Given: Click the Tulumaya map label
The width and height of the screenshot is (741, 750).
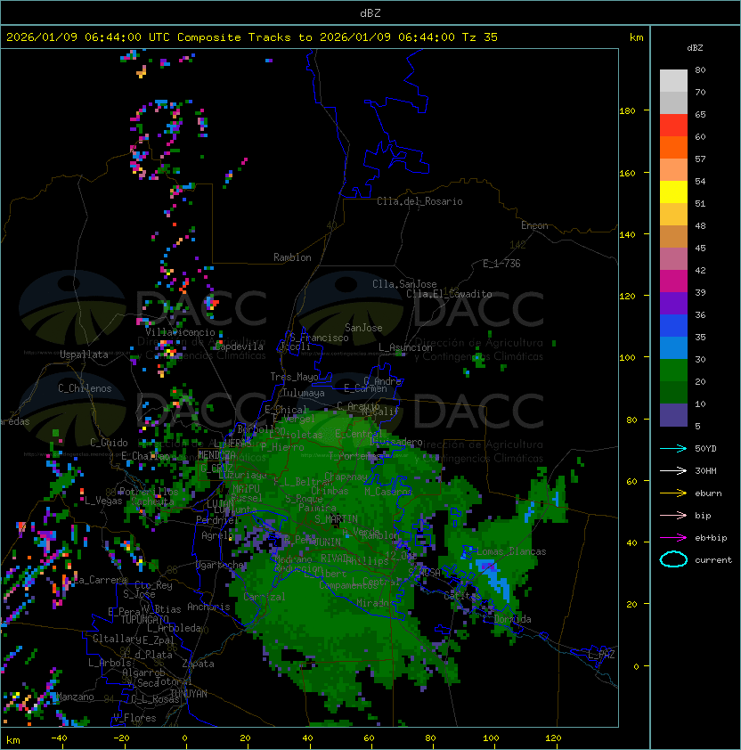Looking at the screenshot, I should [304, 393].
